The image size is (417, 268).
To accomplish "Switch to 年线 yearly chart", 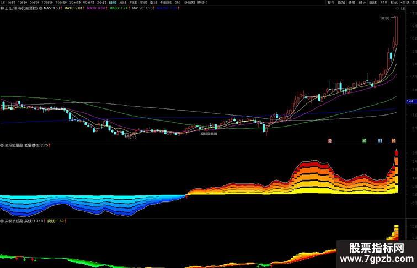I will tap(143, 2).
